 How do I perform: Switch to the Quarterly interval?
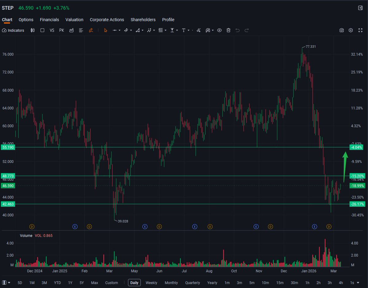click(193, 283)
